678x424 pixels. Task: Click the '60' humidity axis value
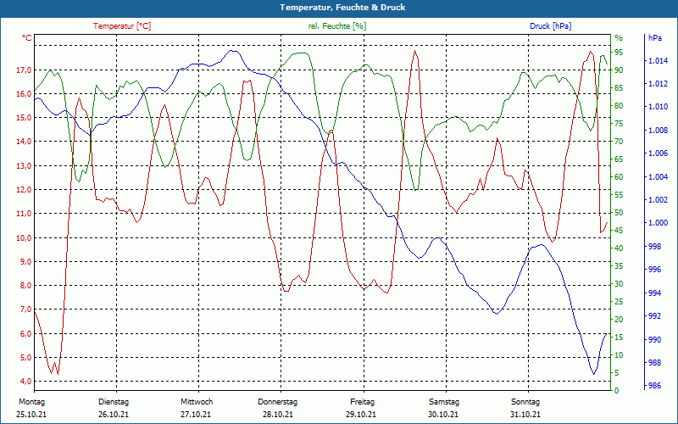pyautogui.click(x=619, y=177)
